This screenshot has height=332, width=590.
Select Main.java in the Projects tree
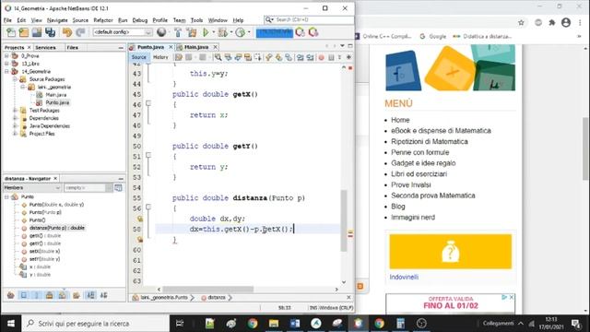(x=55, y=95)
